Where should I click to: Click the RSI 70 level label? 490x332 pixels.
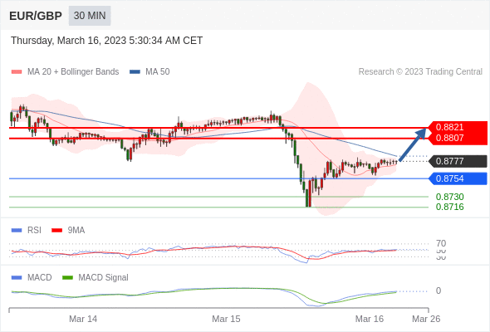(441, 243)
